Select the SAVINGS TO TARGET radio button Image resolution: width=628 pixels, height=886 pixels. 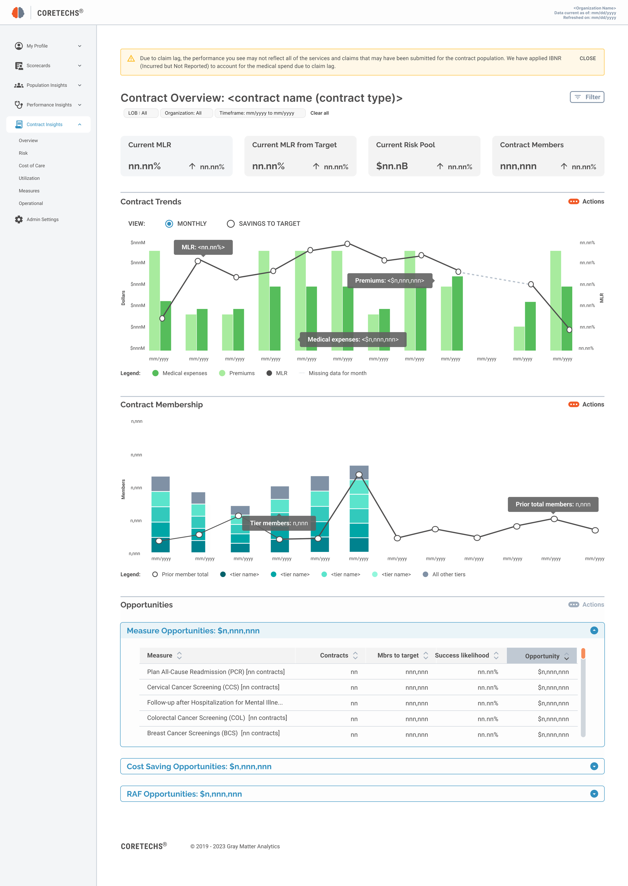[x=230, y=224]
